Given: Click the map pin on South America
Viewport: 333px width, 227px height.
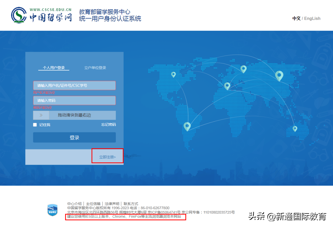Looking at the screenshot, I should (187, 126).
